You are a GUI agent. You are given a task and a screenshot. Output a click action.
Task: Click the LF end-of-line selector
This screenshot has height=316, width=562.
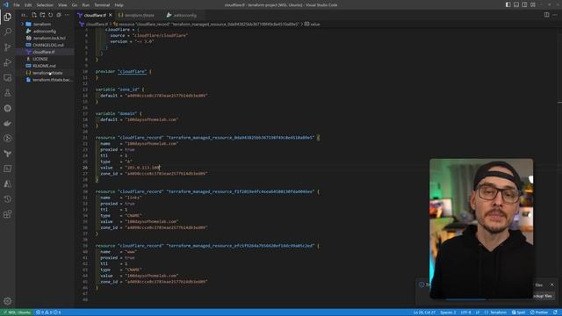point(478,312)
